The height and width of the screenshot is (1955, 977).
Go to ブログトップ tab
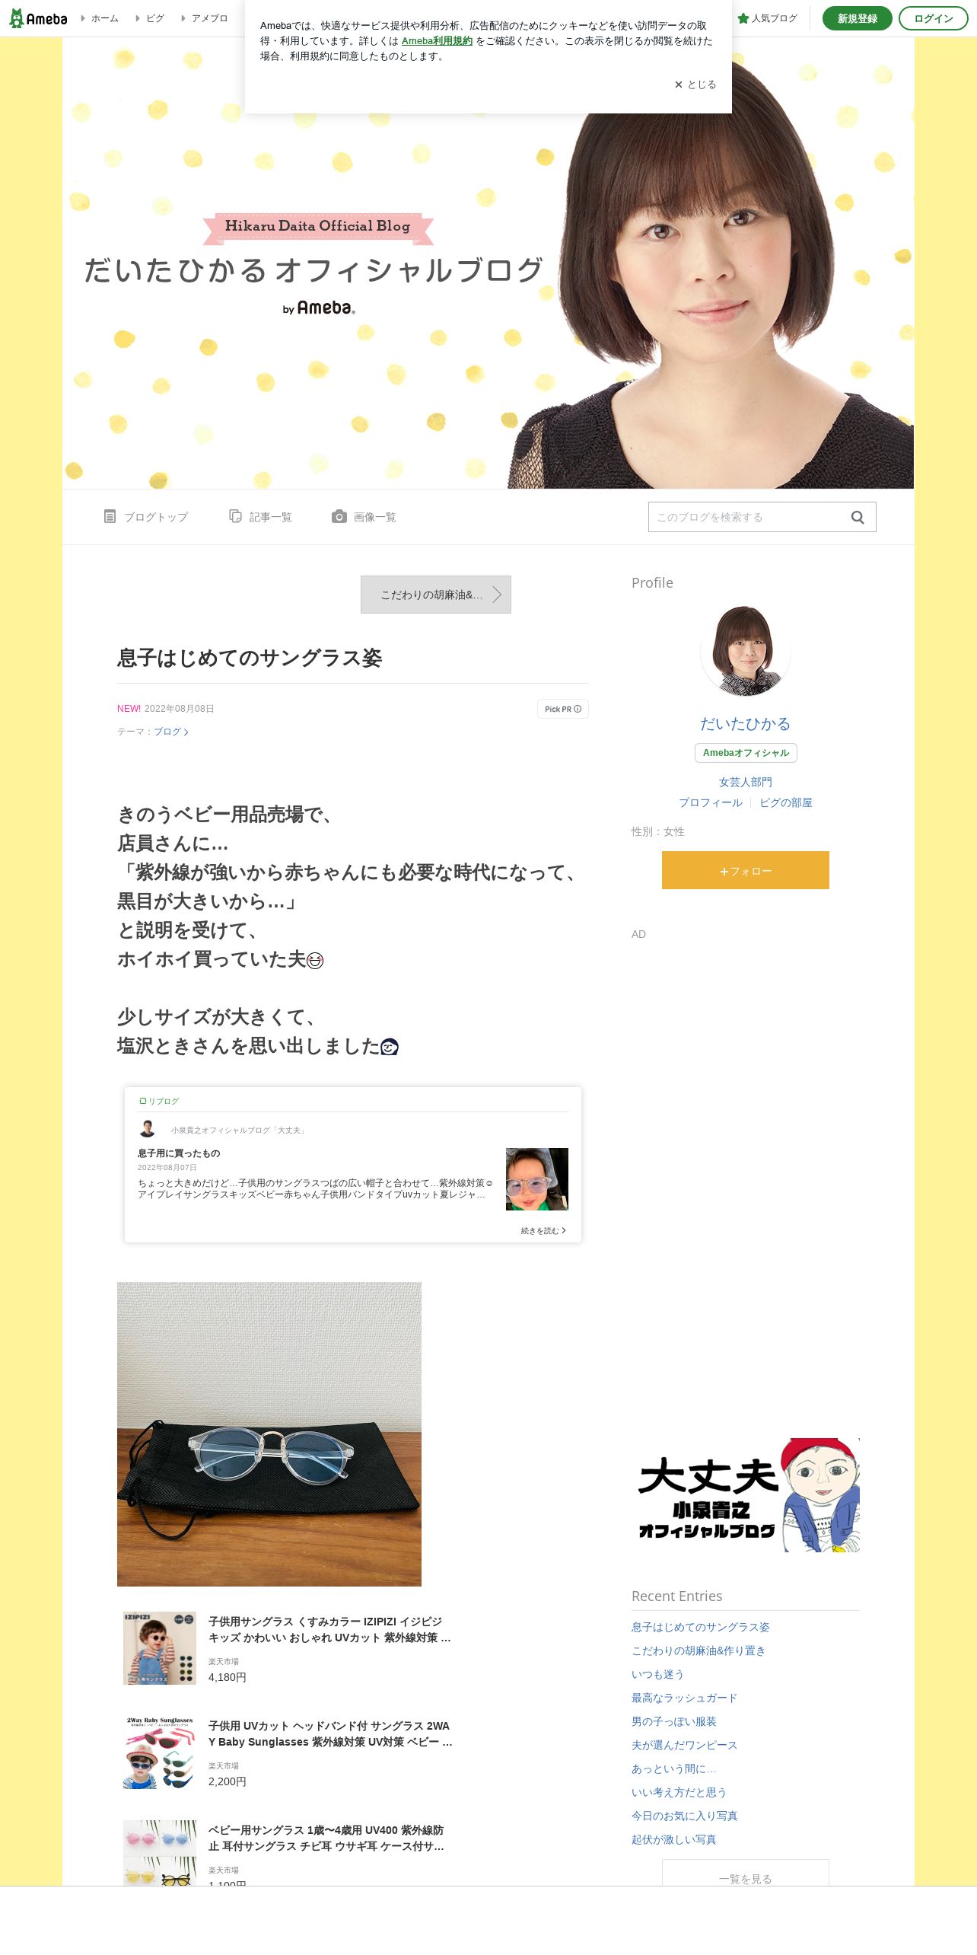(x=146, y=517)
